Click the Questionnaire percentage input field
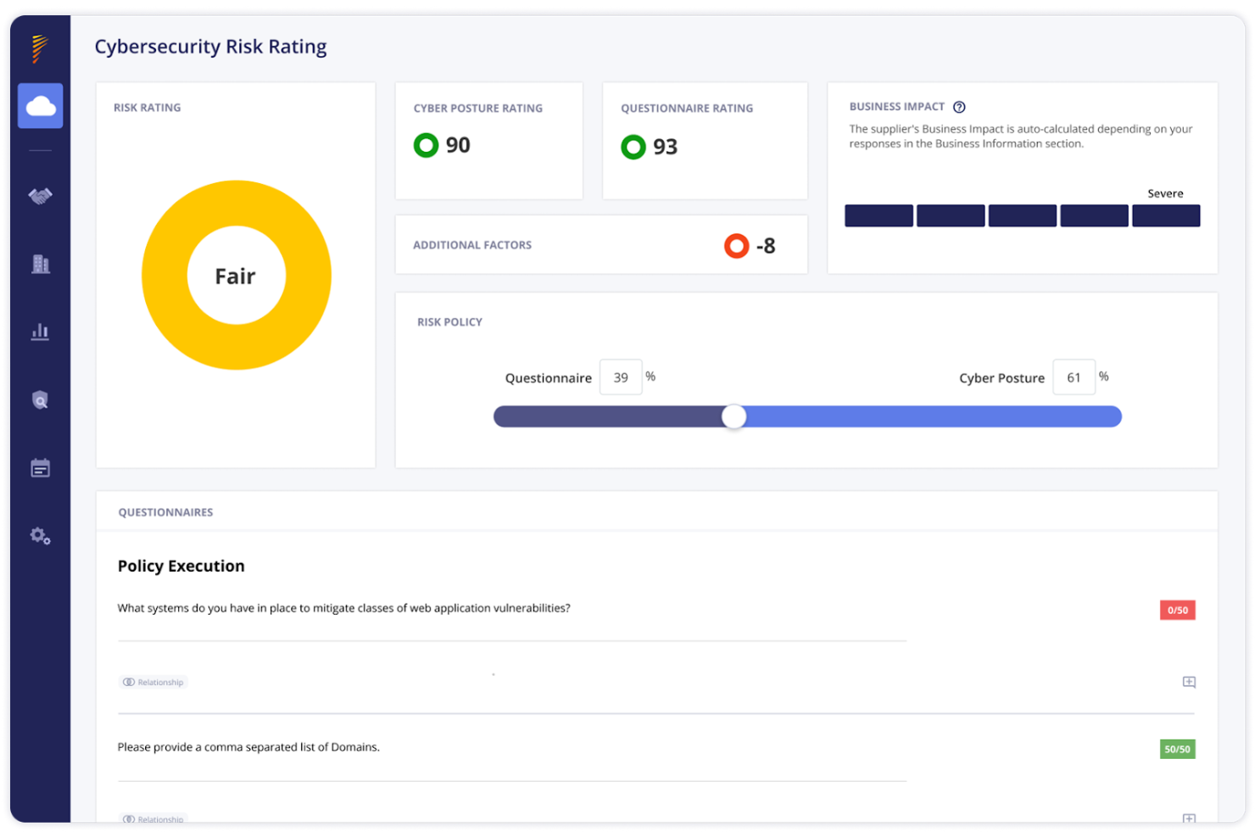Image resolution: width=1255 pixels, height=837 pixels. [x=621, y=377]
